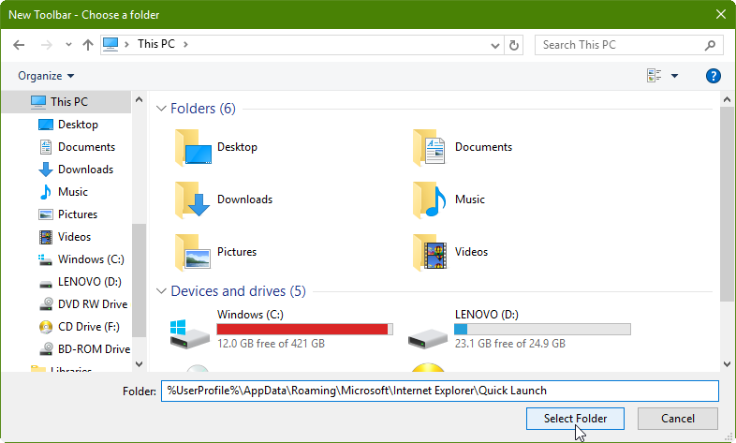
Task: Click the Search This PC magnifier icon
Action: [711, 44]
